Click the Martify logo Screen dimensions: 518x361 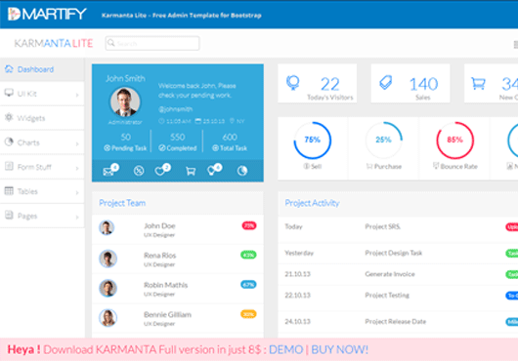coord(47,15)
